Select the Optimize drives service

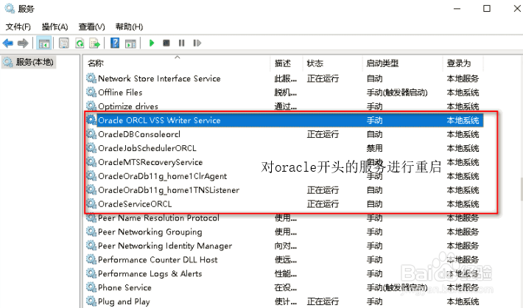coord(284,106)
